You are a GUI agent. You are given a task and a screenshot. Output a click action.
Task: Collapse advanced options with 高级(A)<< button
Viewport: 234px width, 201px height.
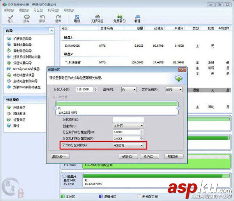(60, 156)
